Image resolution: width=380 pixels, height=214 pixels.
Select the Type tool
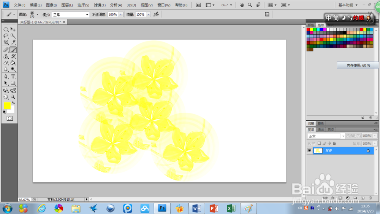pyautogui.click(x=13, y=77)
